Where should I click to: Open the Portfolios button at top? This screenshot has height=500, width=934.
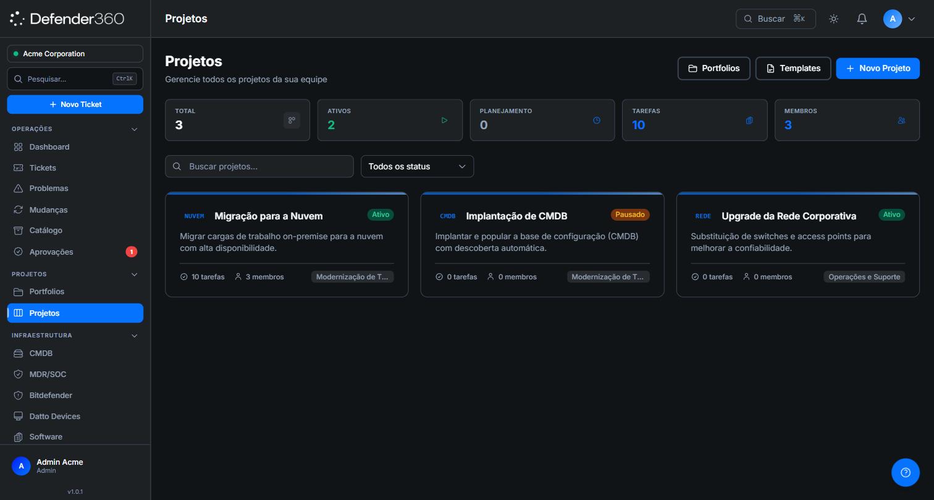(713, 69)
